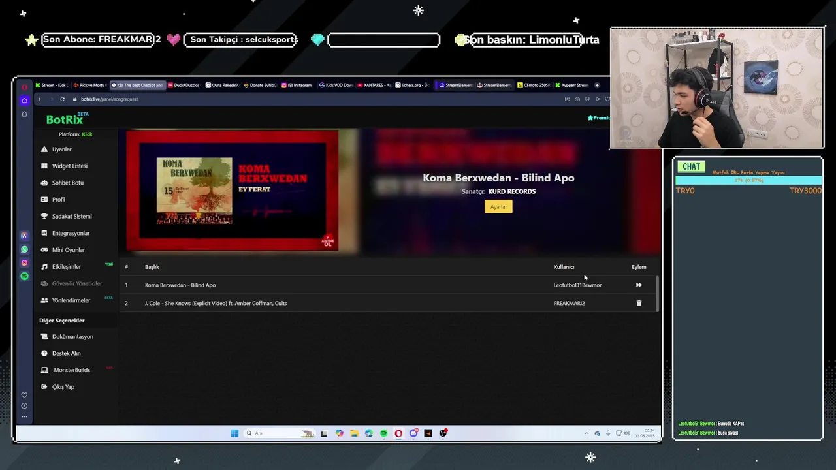This screenshot has width=836, height=470.
Task: Click user FREAKMARI2 in the queue
Action: coord(569,303)
